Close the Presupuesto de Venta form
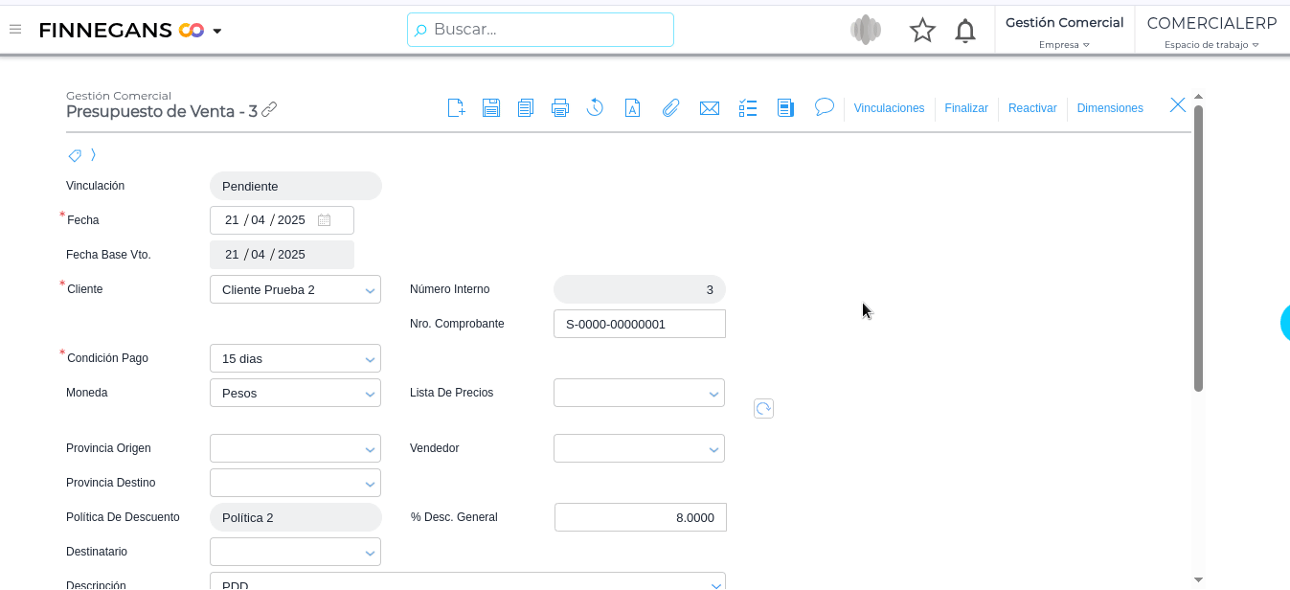Image resolution: width=1290 pixels, height=590 pixels. 1178,105
